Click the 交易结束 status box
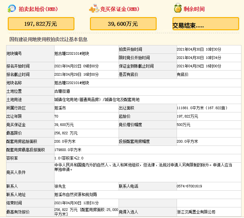Image resolution: width=244 pixels, height=218 pixels. tap(205, 24)
